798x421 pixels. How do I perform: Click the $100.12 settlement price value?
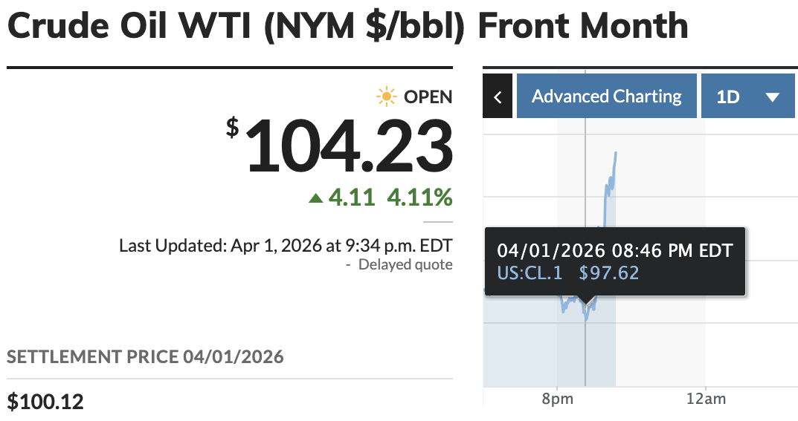tap(45, 402)
